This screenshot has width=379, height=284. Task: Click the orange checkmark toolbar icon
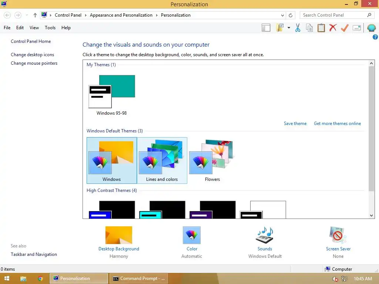pos(345,28)
